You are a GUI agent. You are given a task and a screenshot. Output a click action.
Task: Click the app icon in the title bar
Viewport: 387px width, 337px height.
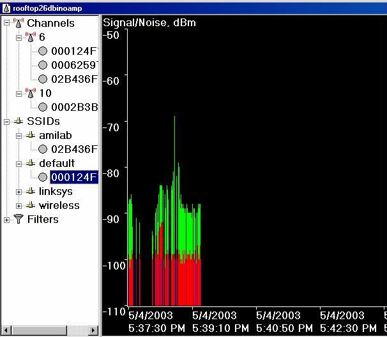point(6,7)
